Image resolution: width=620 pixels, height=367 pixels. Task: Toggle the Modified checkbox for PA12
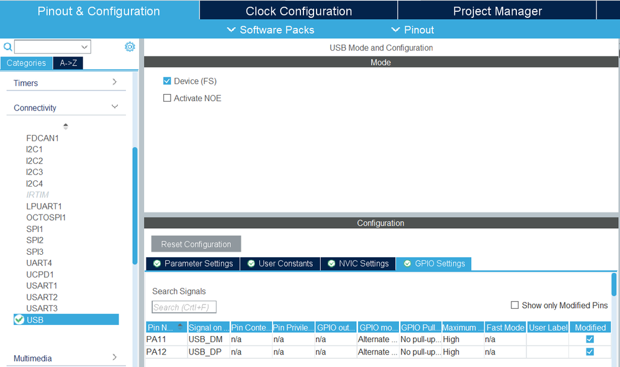pyautogui.click(x=590, y=352)
